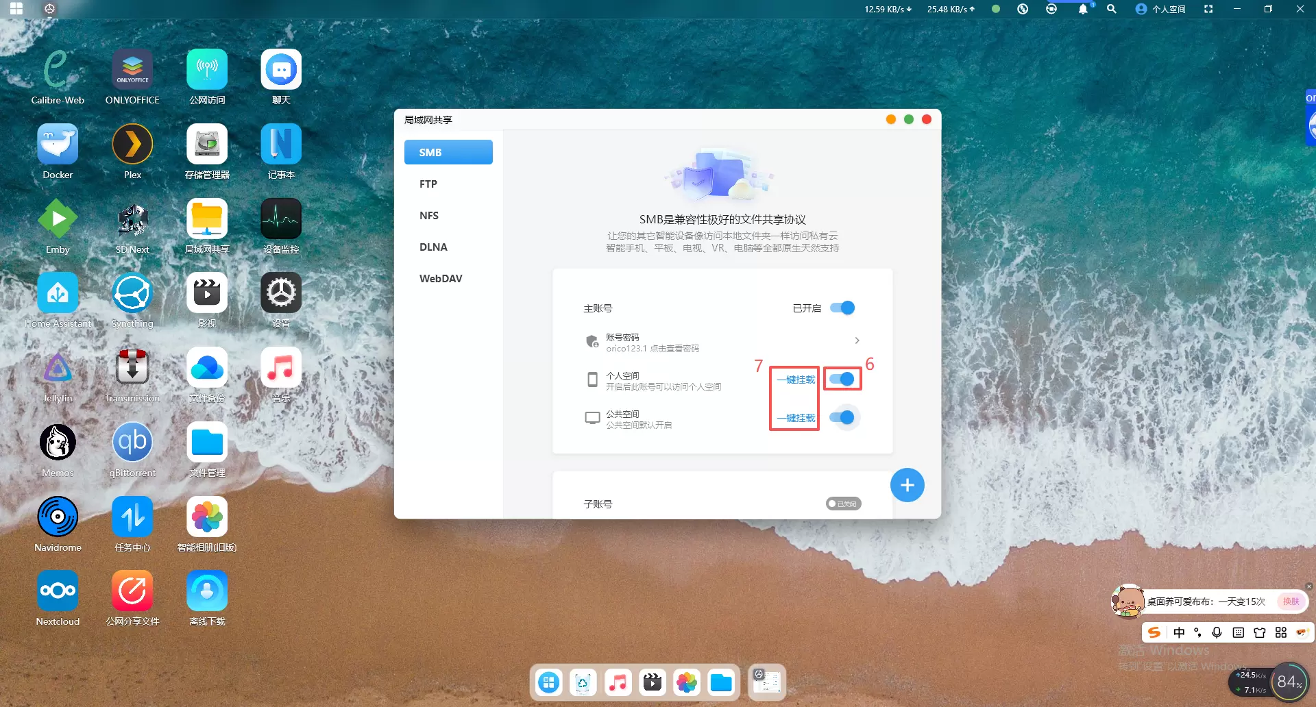
Task: Click 一键挂载 for 公共空间
Action: click(795, 418)
